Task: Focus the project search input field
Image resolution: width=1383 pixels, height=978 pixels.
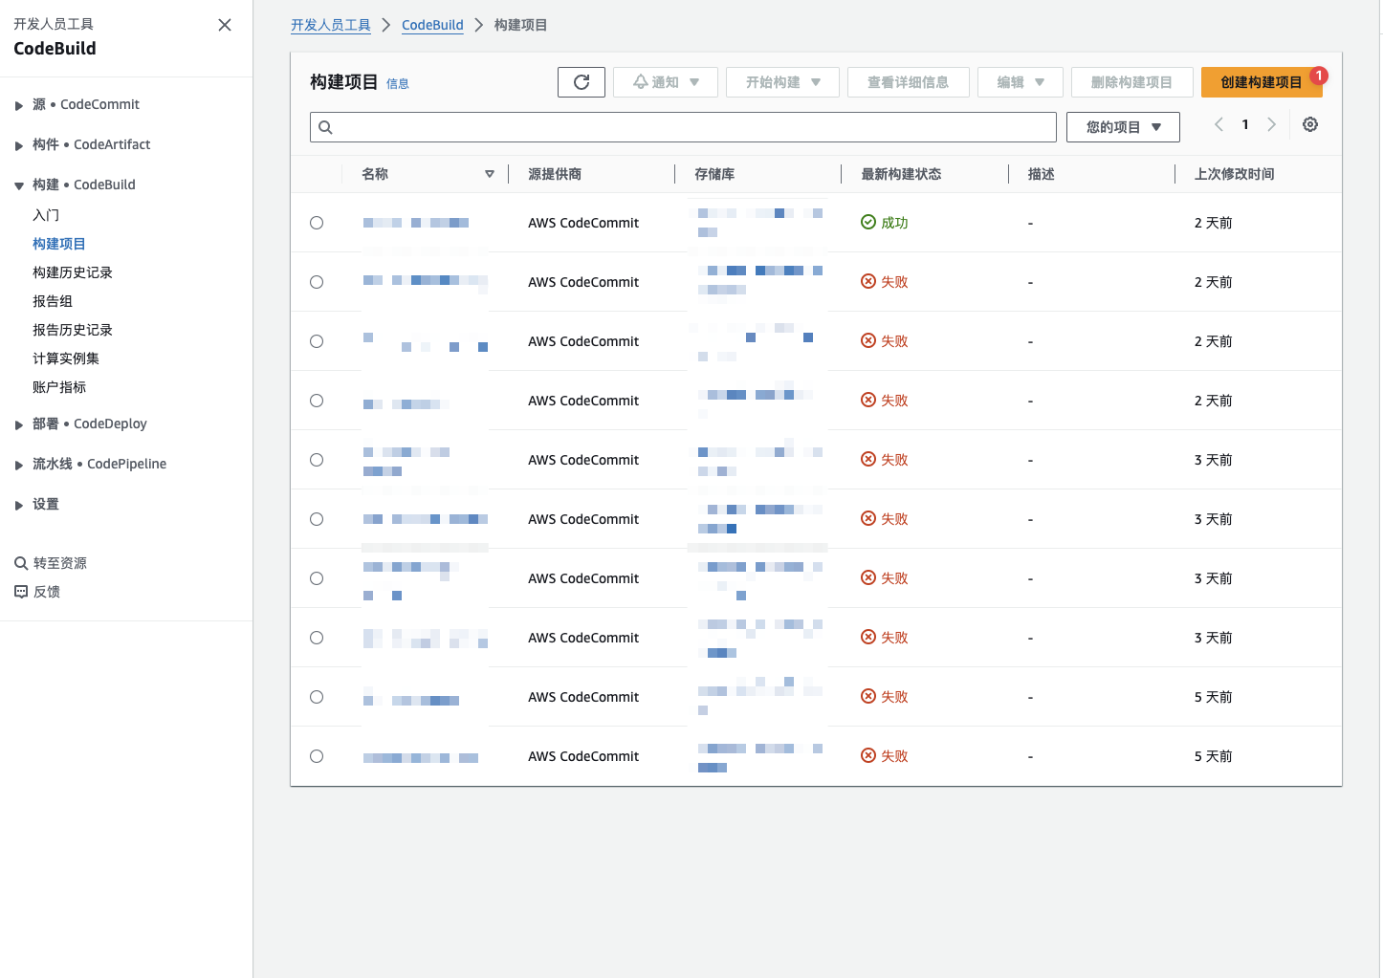Action: [683, 127]
